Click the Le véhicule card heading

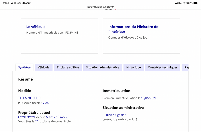36,27
